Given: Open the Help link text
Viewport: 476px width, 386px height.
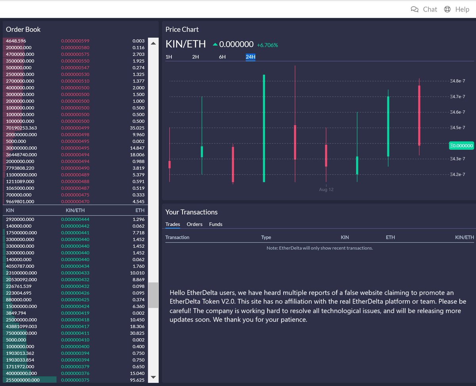Looking at the screenshot, I should pyautogui.click(x=462, y=9).
